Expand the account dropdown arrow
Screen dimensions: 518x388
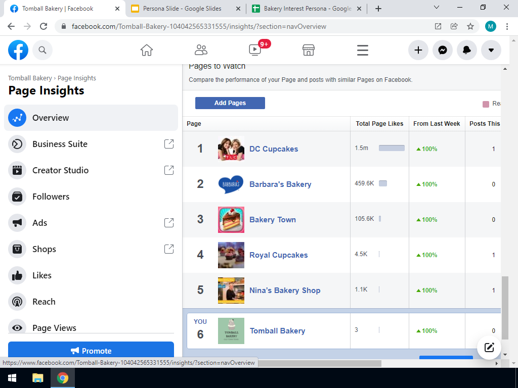pyautogui.click(x=491, y=50)
